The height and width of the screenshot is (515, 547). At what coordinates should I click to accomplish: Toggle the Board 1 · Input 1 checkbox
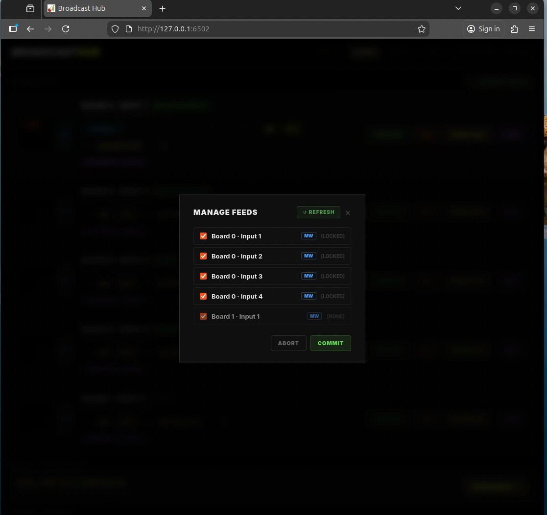(203, 317)
